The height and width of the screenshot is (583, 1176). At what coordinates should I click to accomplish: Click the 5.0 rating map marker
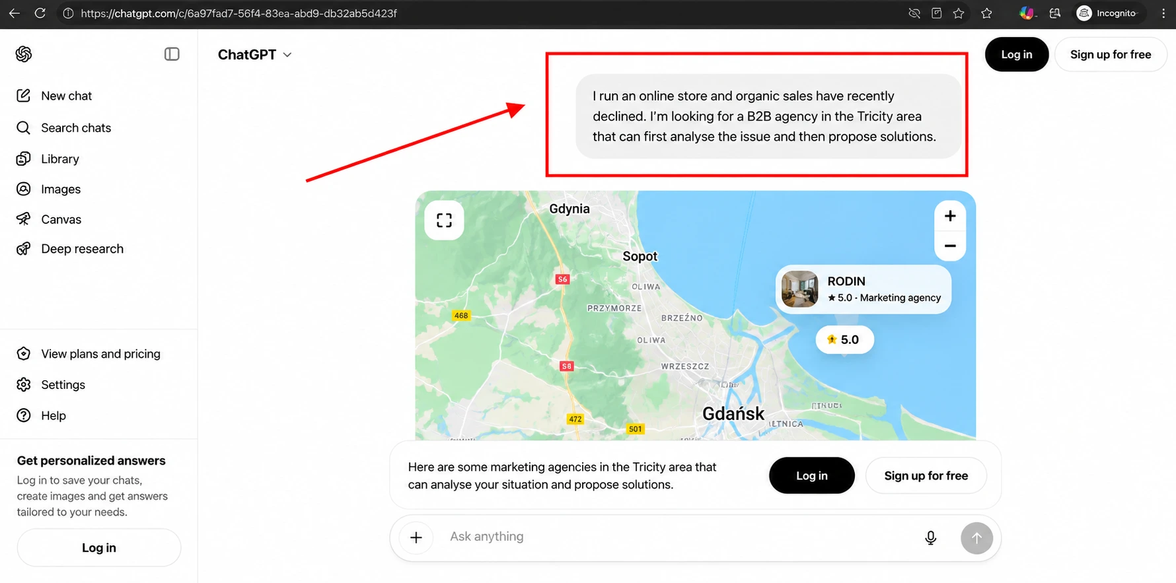(x=844, y=339)
